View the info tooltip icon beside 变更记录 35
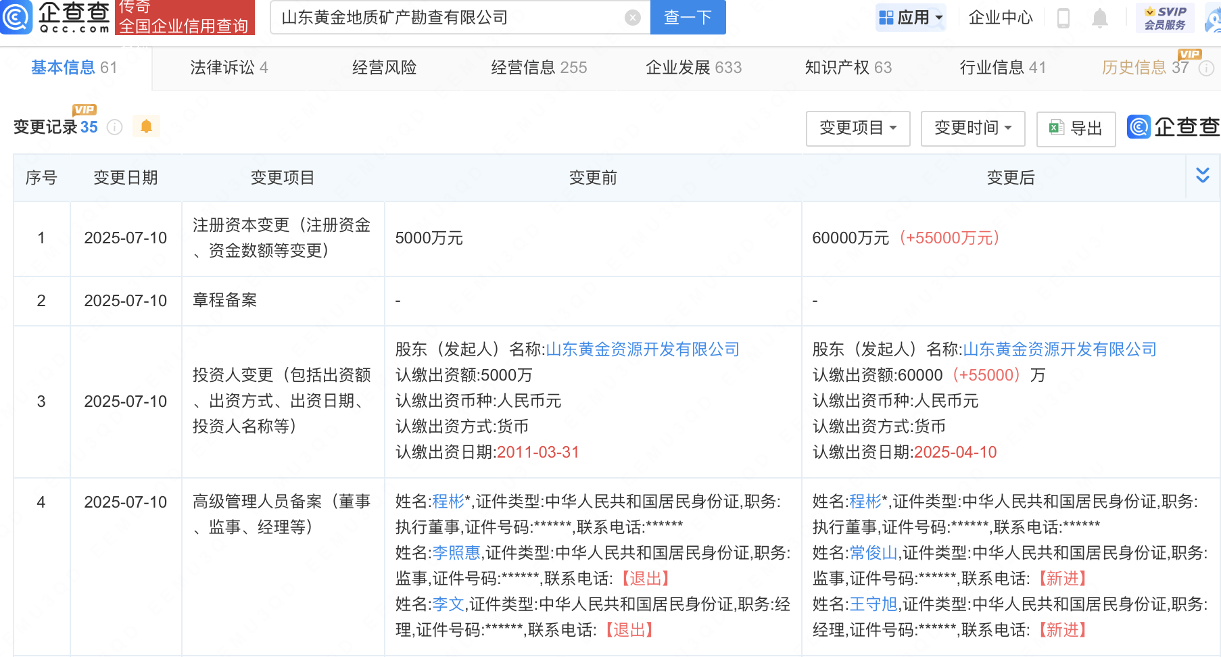Image resolution: width=1221 pixels, height=657 pixels. (114, 126)
